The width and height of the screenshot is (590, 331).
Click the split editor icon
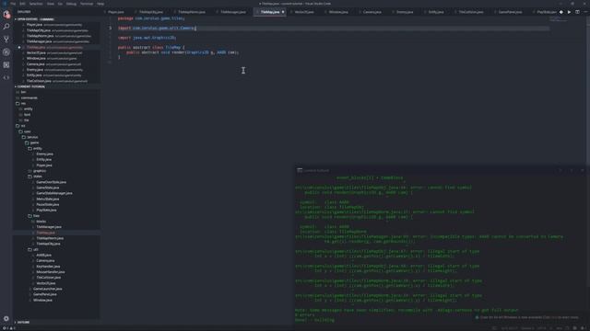[x=577, y=12]
